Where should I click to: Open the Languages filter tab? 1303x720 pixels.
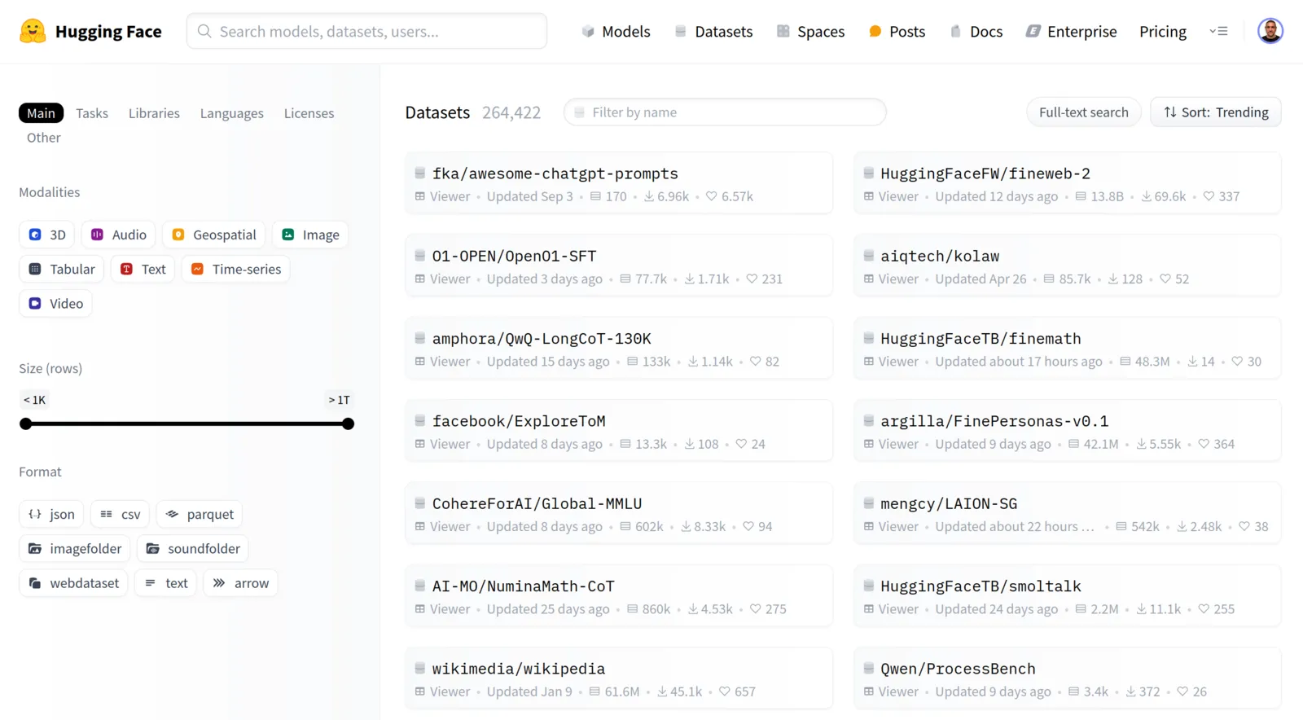232,113
